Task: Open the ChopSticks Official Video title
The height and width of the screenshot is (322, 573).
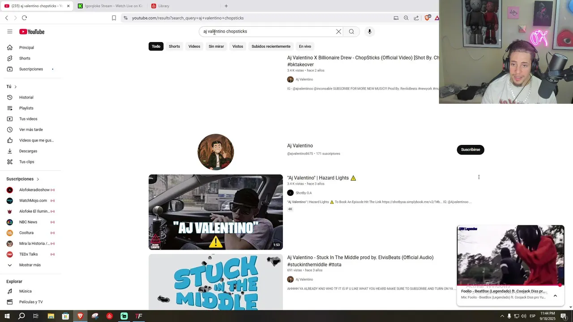Action: click(x=363, y=61)
